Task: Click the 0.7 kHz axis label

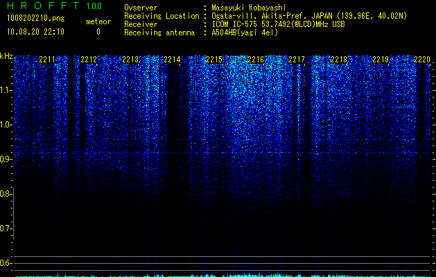Action: tap(6, 229)
